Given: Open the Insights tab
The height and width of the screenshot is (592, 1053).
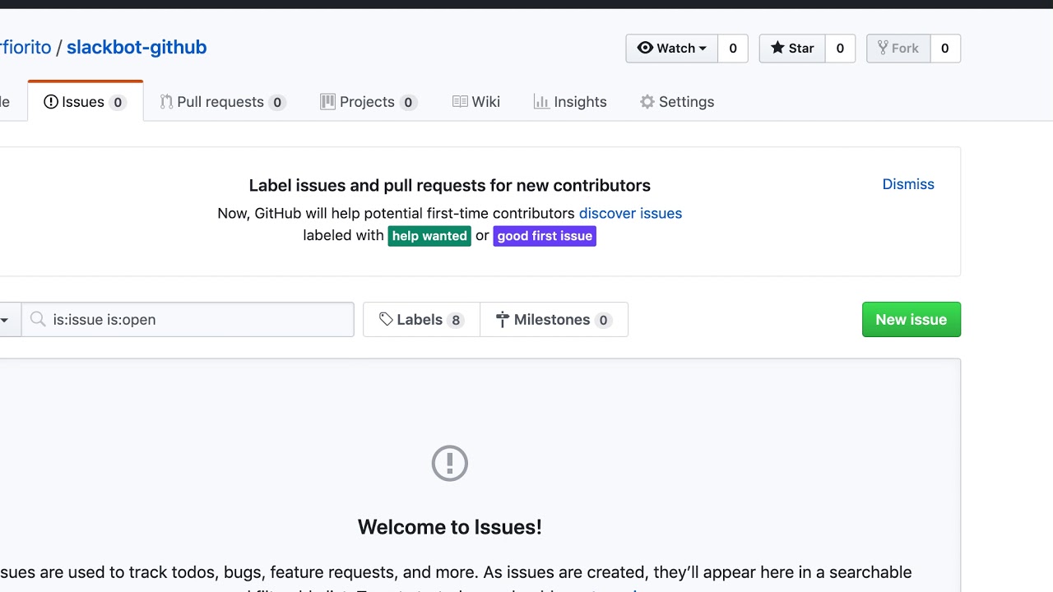Looking at the screenshot, I should 570,102.
